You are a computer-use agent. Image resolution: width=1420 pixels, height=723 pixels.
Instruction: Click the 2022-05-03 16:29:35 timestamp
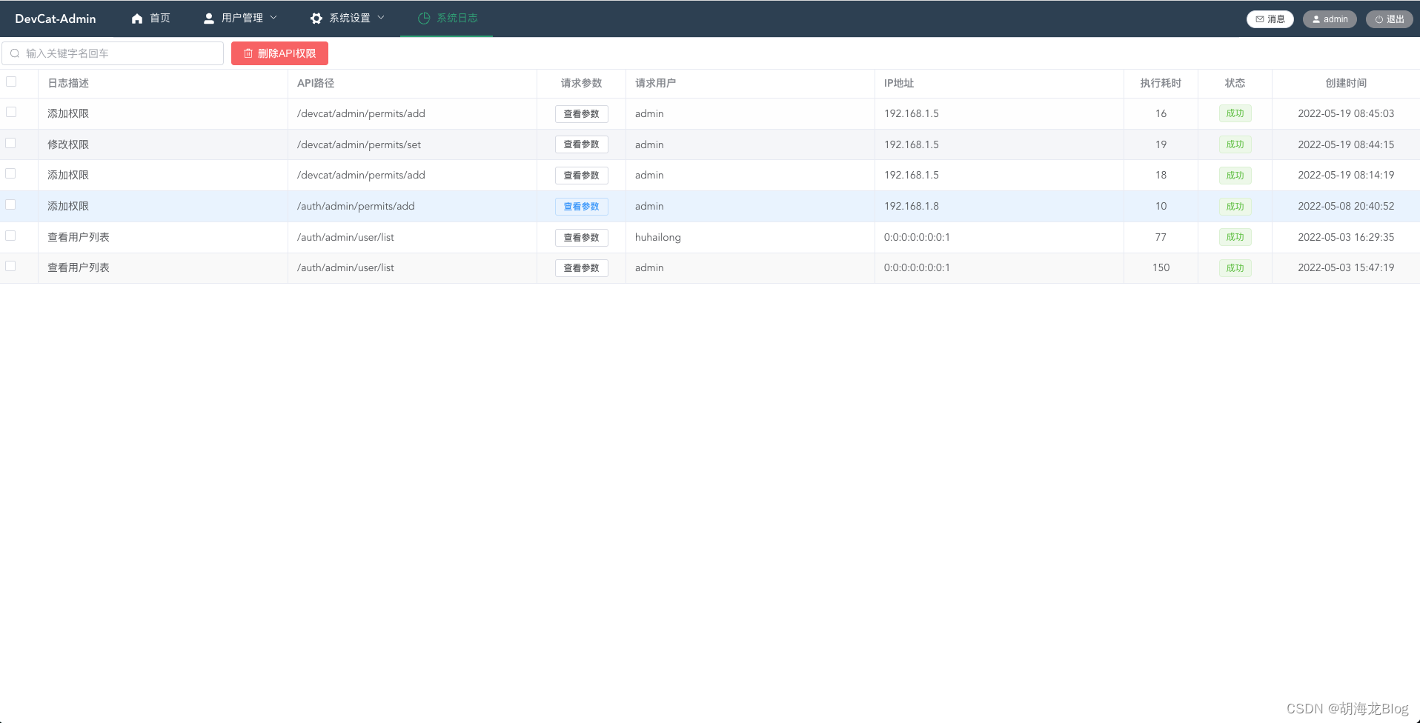click(1346, 237)
